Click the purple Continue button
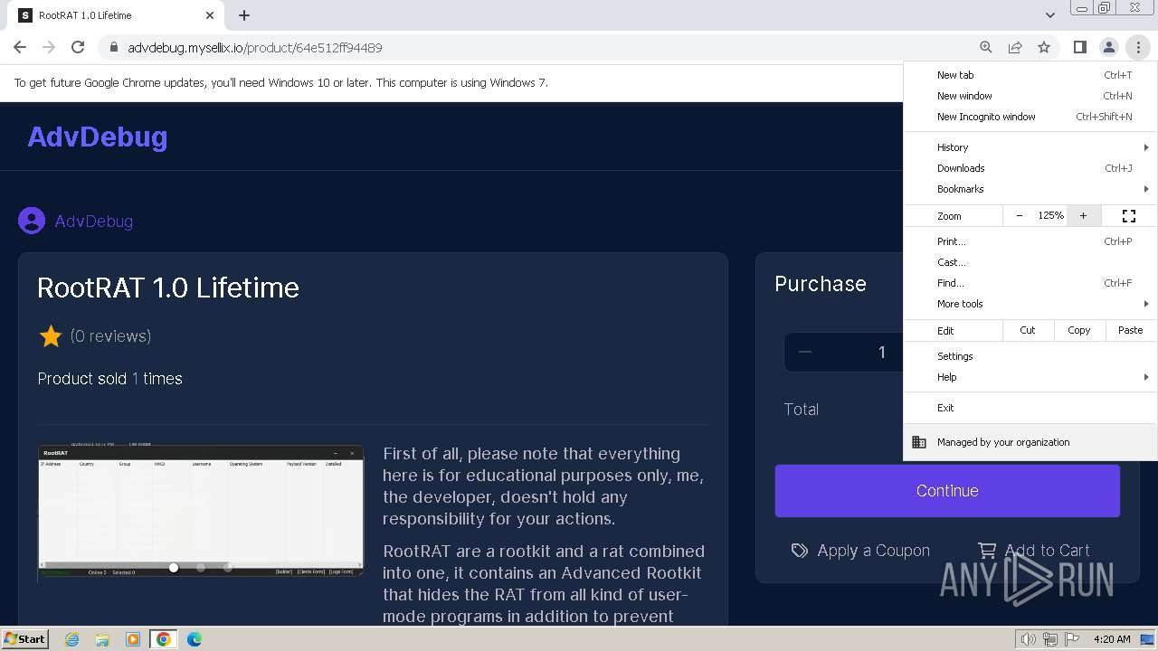1158x651 pixels. tap(947, 491)
